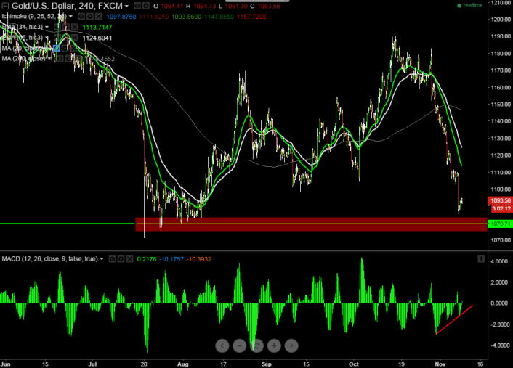Click the MACD value -10.1757
This screenshot has height=368, width=513.
click(x=171, y=259)
